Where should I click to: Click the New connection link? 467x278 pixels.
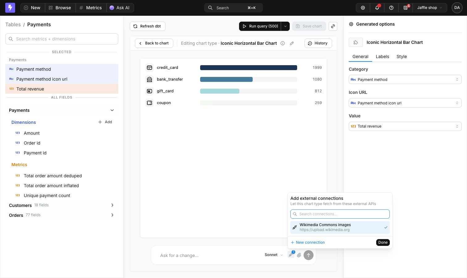pos(308,242)
